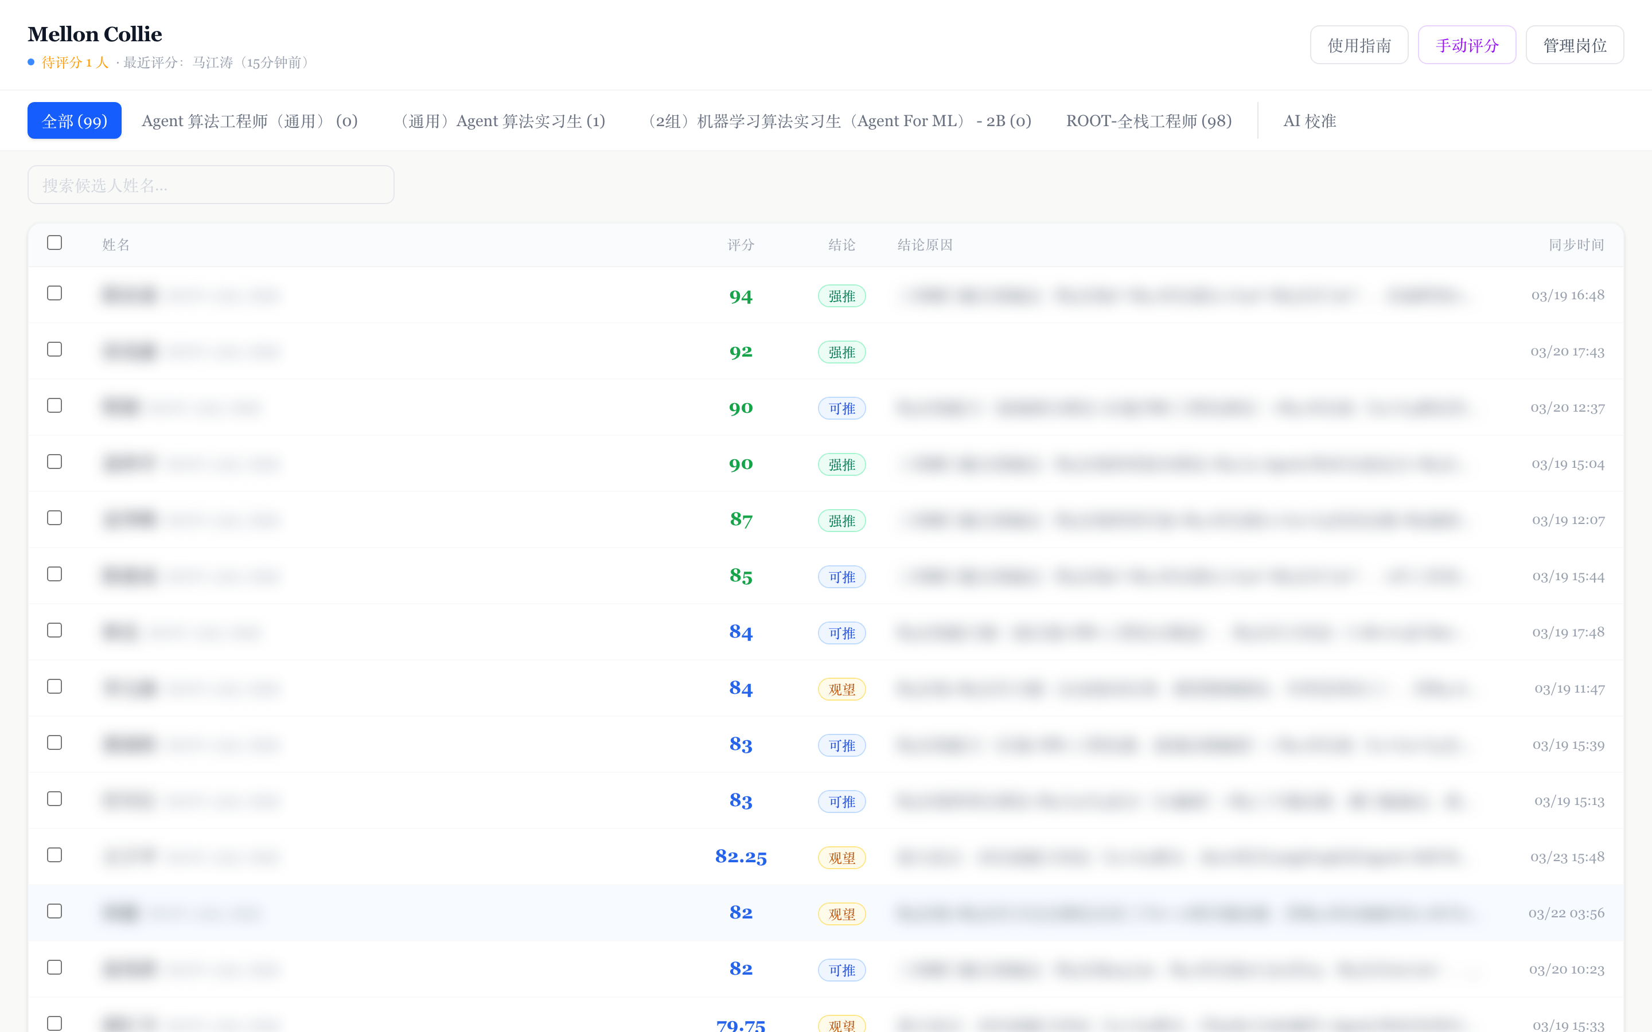Click the 观望 badge on score 82.25 row
The height and width of the screenshot is (1032, 1652).
coord(841,858)
